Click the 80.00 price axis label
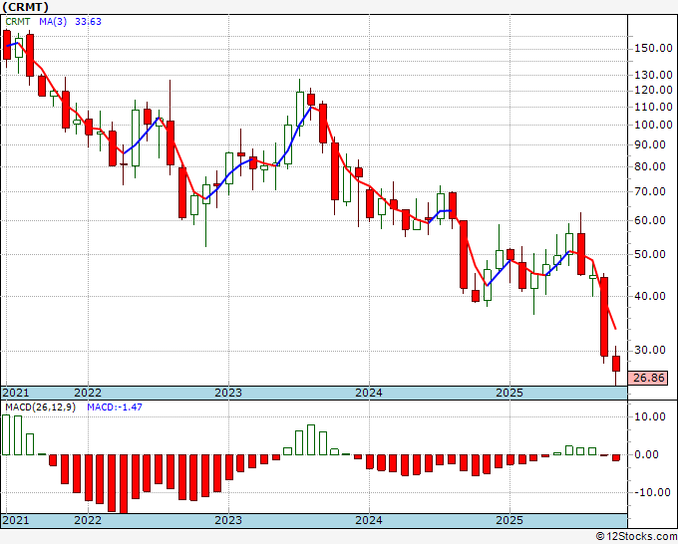This screenshot has width=678, height=544. click(x=650, y=166)
